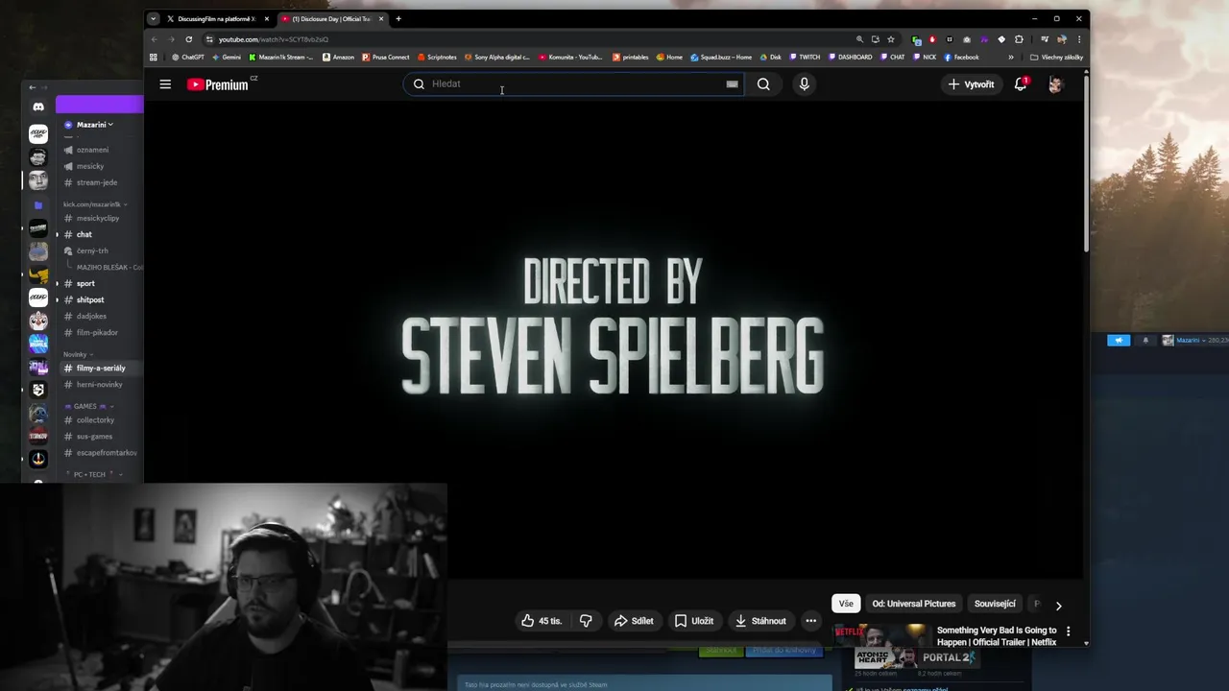Collapse the kick.com/mazarin1k category in Discord

(95, 204)
